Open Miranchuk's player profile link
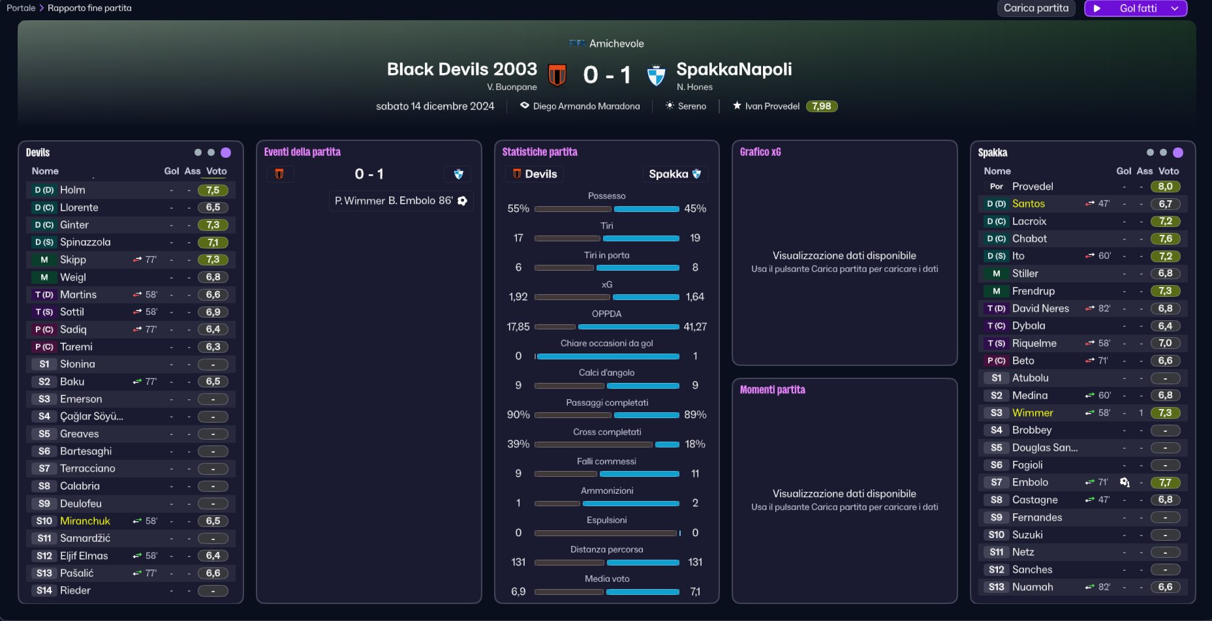The image size is (1212, 621). pos(85,521)
